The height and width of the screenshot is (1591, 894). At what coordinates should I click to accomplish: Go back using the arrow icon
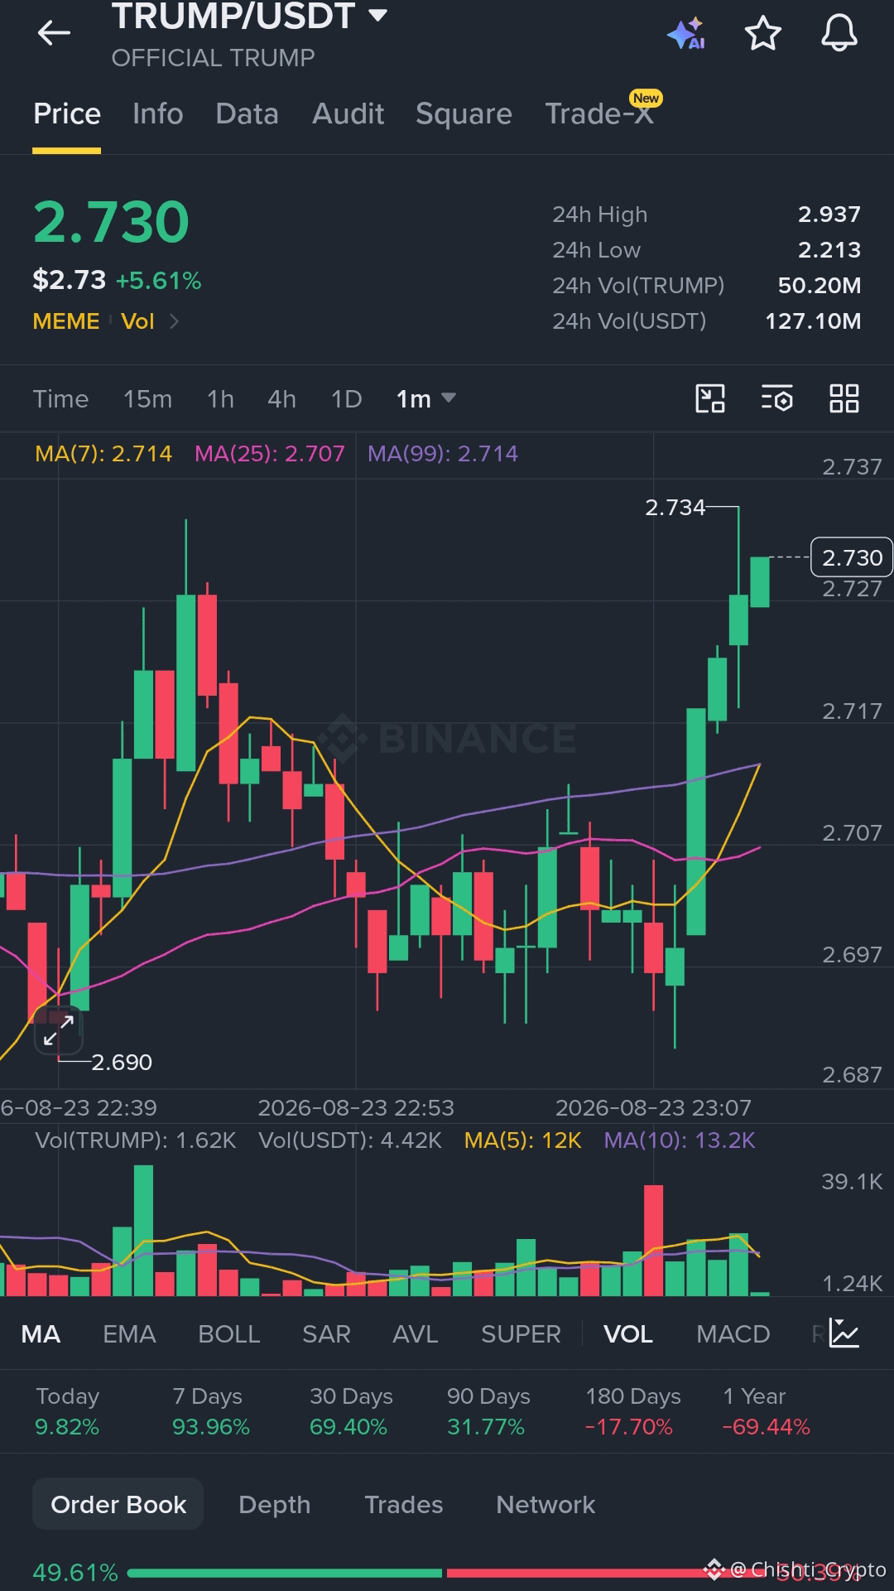pyautogui.click(x=54, y=33)
